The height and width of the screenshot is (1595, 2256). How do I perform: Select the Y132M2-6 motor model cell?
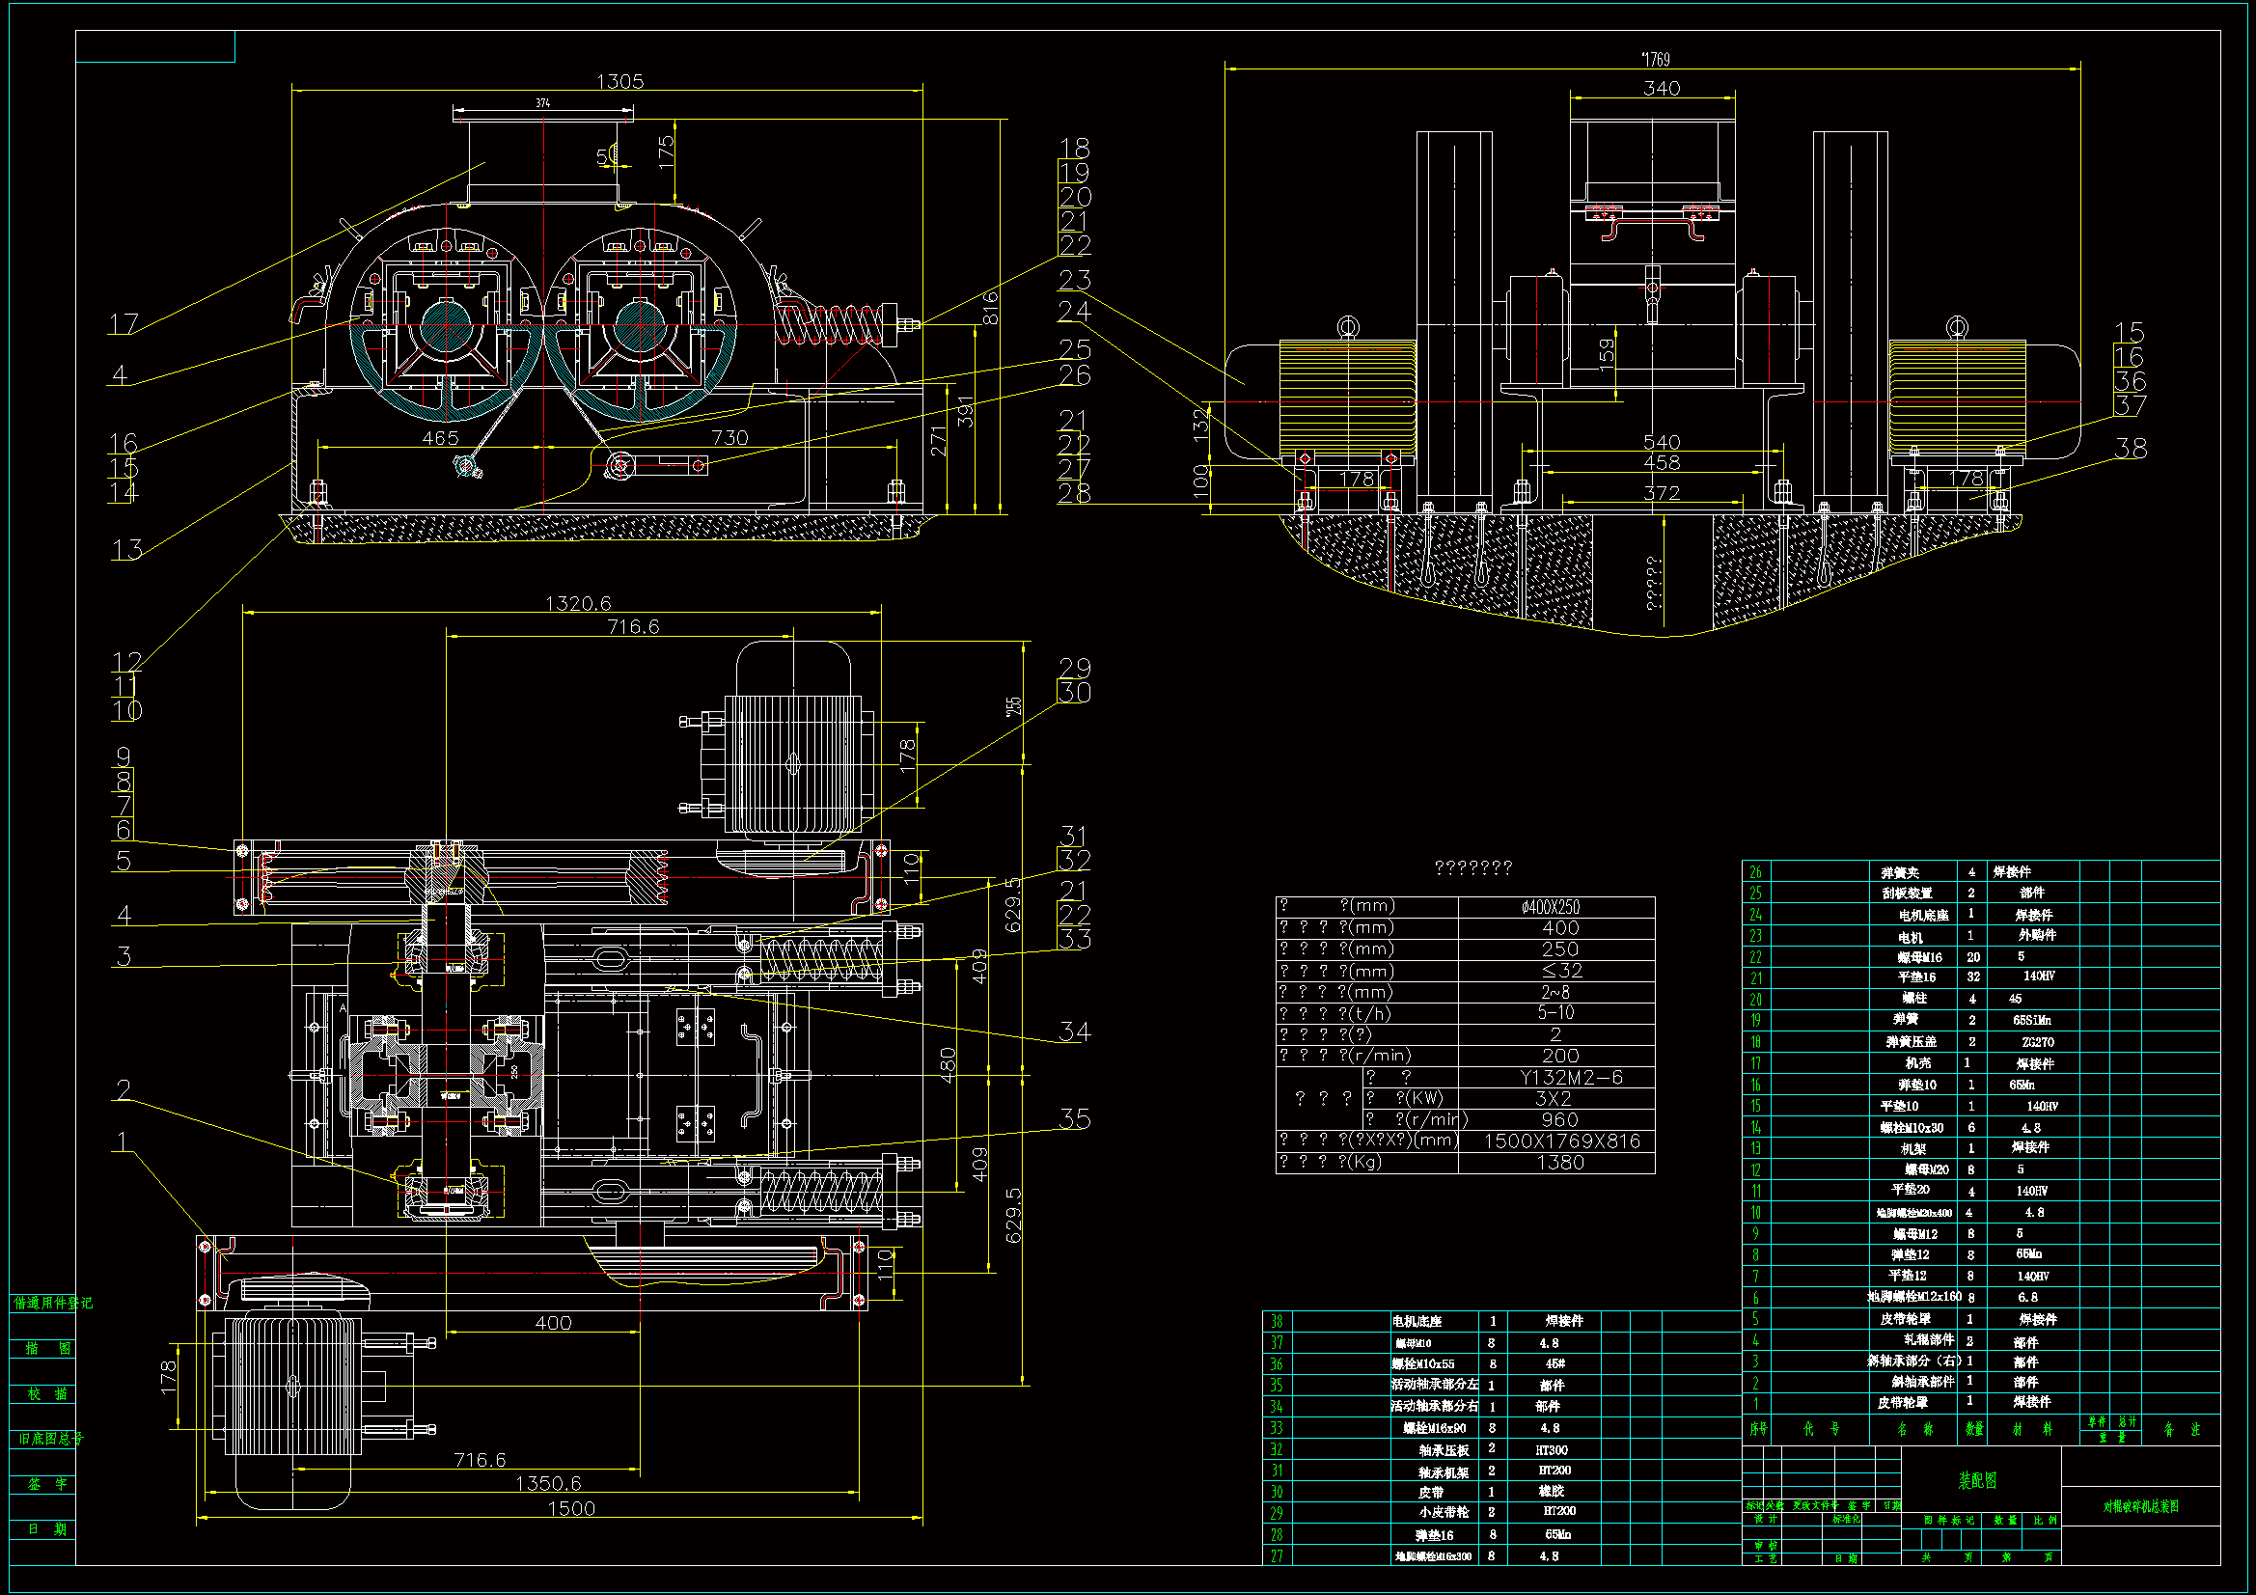pos(1570,1077)
